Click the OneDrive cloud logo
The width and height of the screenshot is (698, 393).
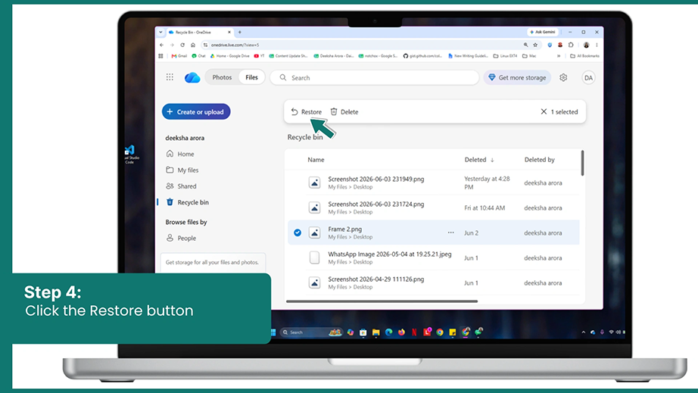point(192,77)
